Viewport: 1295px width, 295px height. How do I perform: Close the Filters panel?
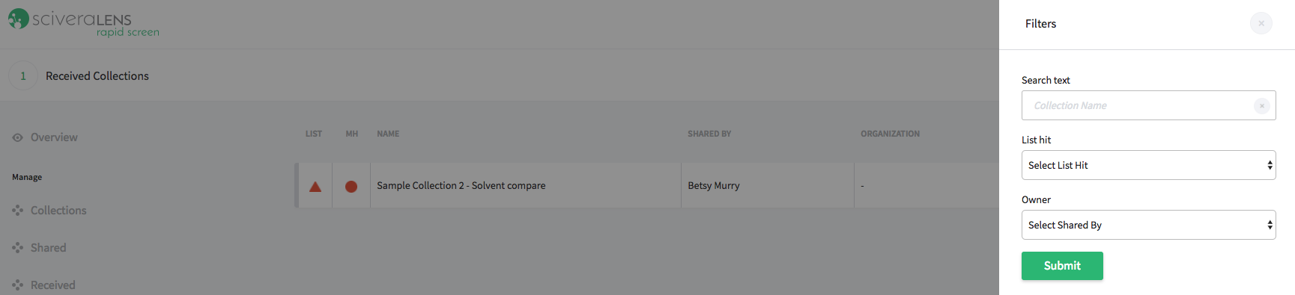[1261, 23]
